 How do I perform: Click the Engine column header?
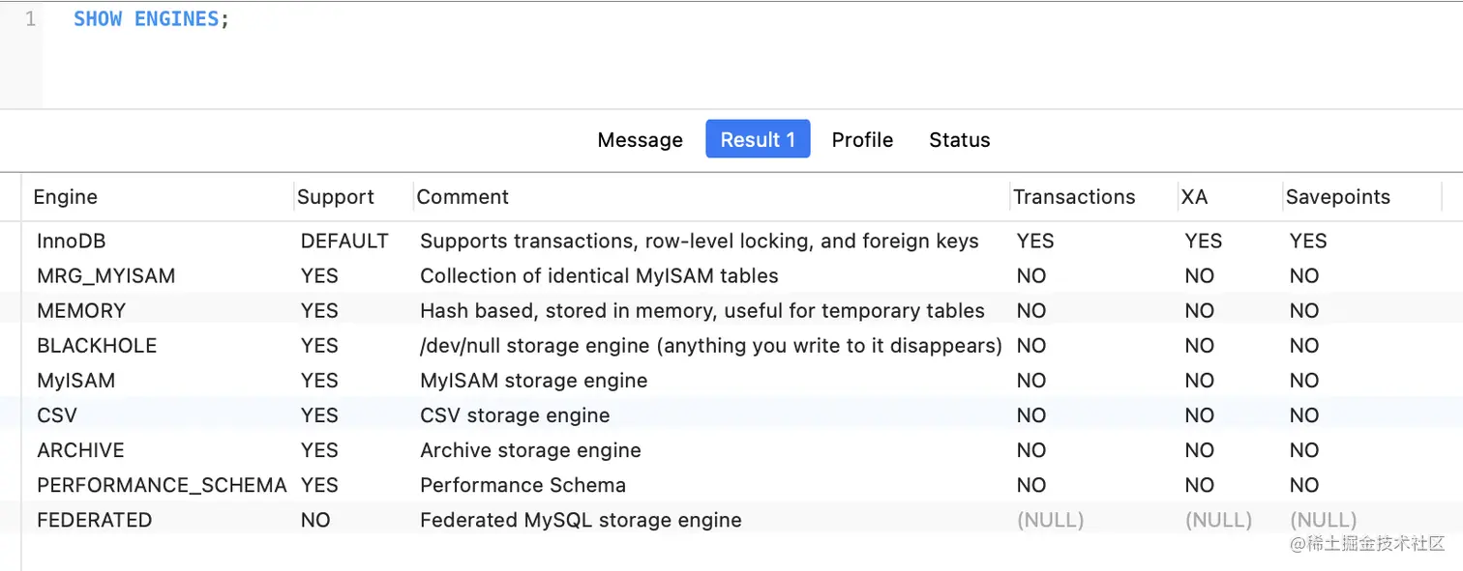tap(66, 197)
